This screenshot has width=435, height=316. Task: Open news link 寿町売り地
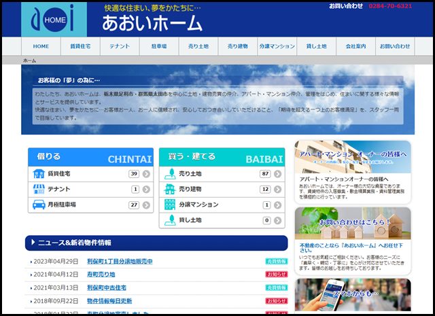click(101, 275)
